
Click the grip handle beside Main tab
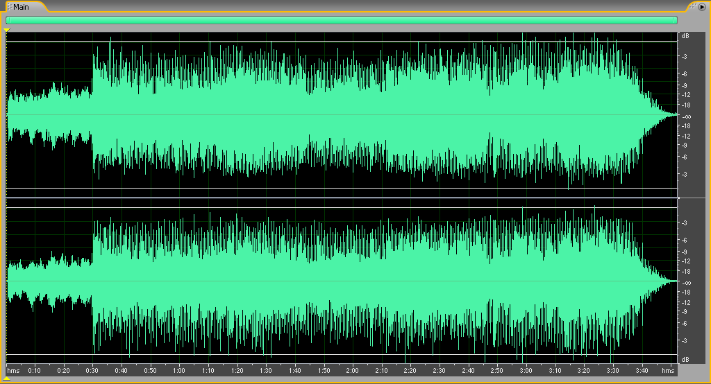pos(10,6)
